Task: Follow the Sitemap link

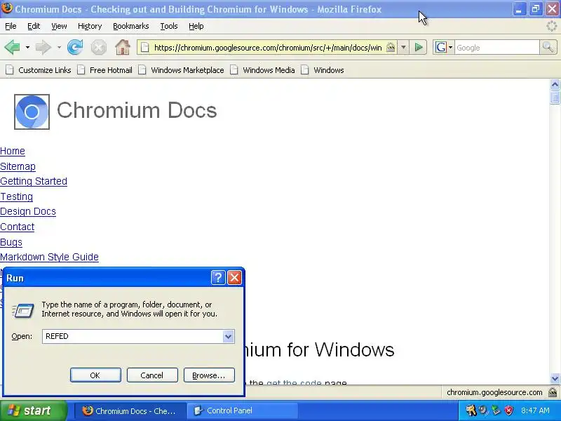Action: [18, 166]
